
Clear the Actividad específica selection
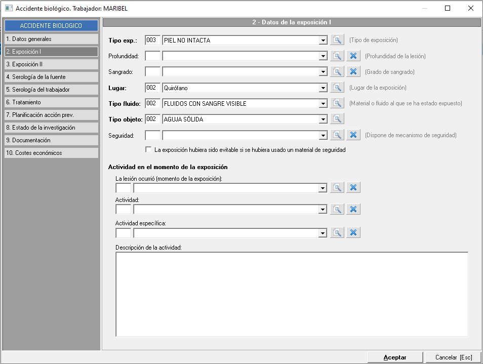(353, 233)
